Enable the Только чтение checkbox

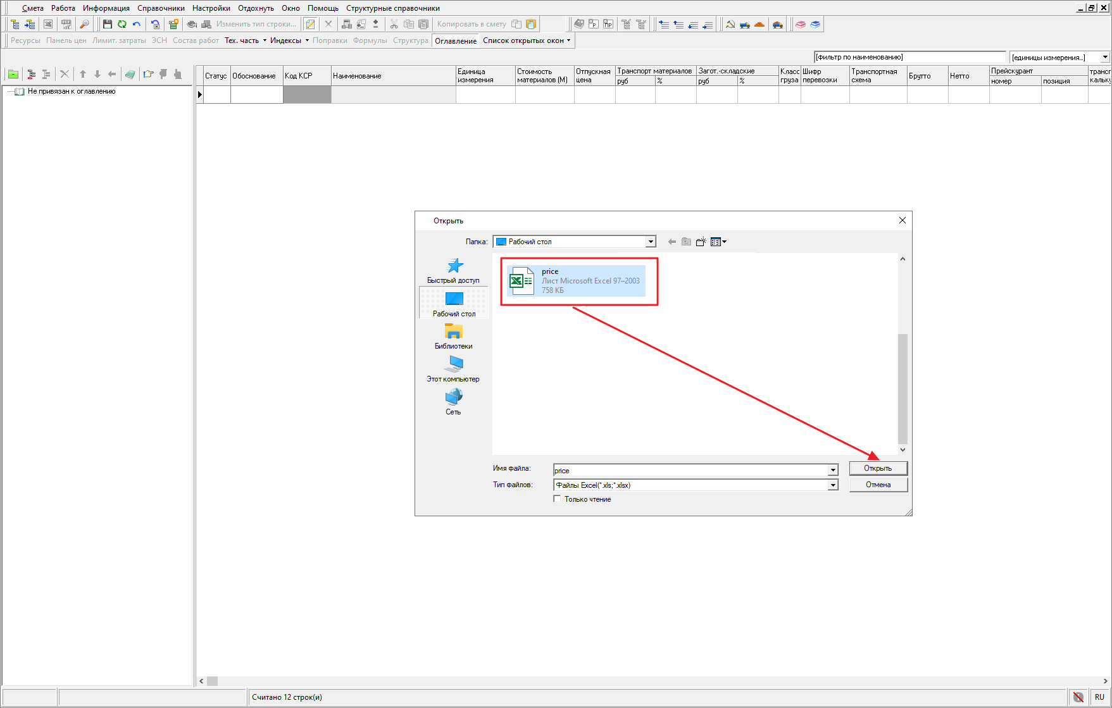click(558, 499)
